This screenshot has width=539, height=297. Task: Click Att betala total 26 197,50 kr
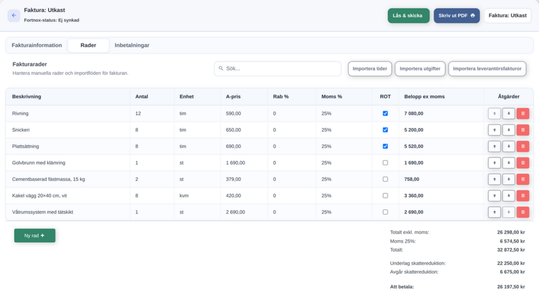click(x=511, y=287)
